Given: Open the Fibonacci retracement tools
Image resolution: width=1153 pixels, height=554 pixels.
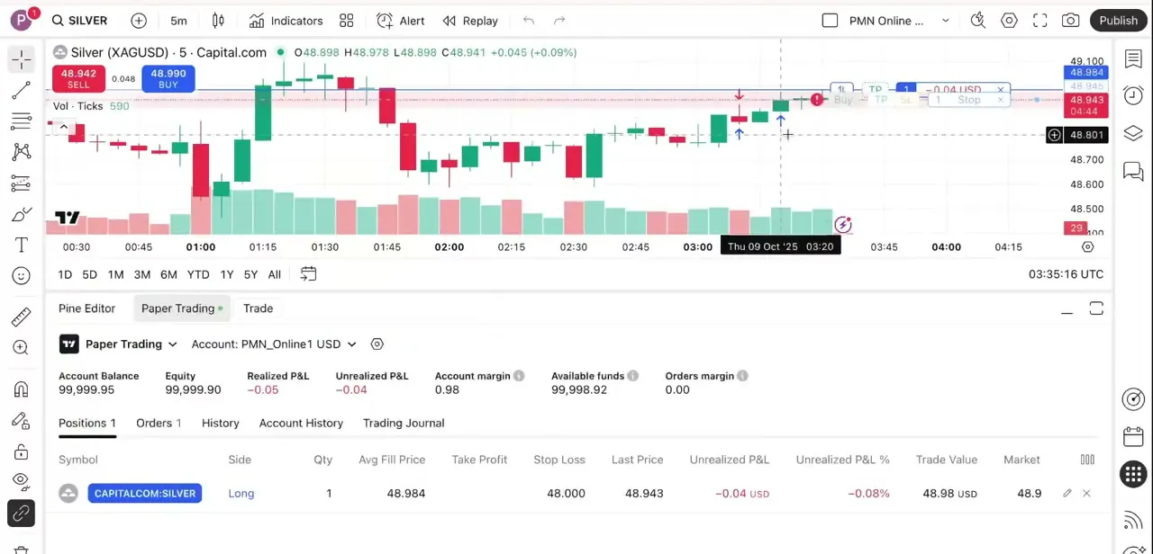Looking at the screenshot, I should [x=22, y=121].
